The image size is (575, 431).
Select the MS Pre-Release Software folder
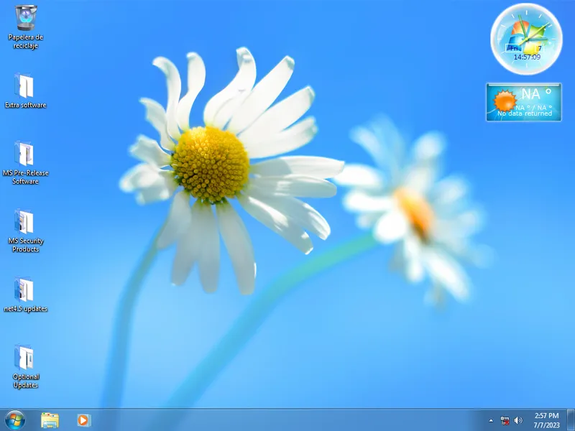click(x=25, y=162)
